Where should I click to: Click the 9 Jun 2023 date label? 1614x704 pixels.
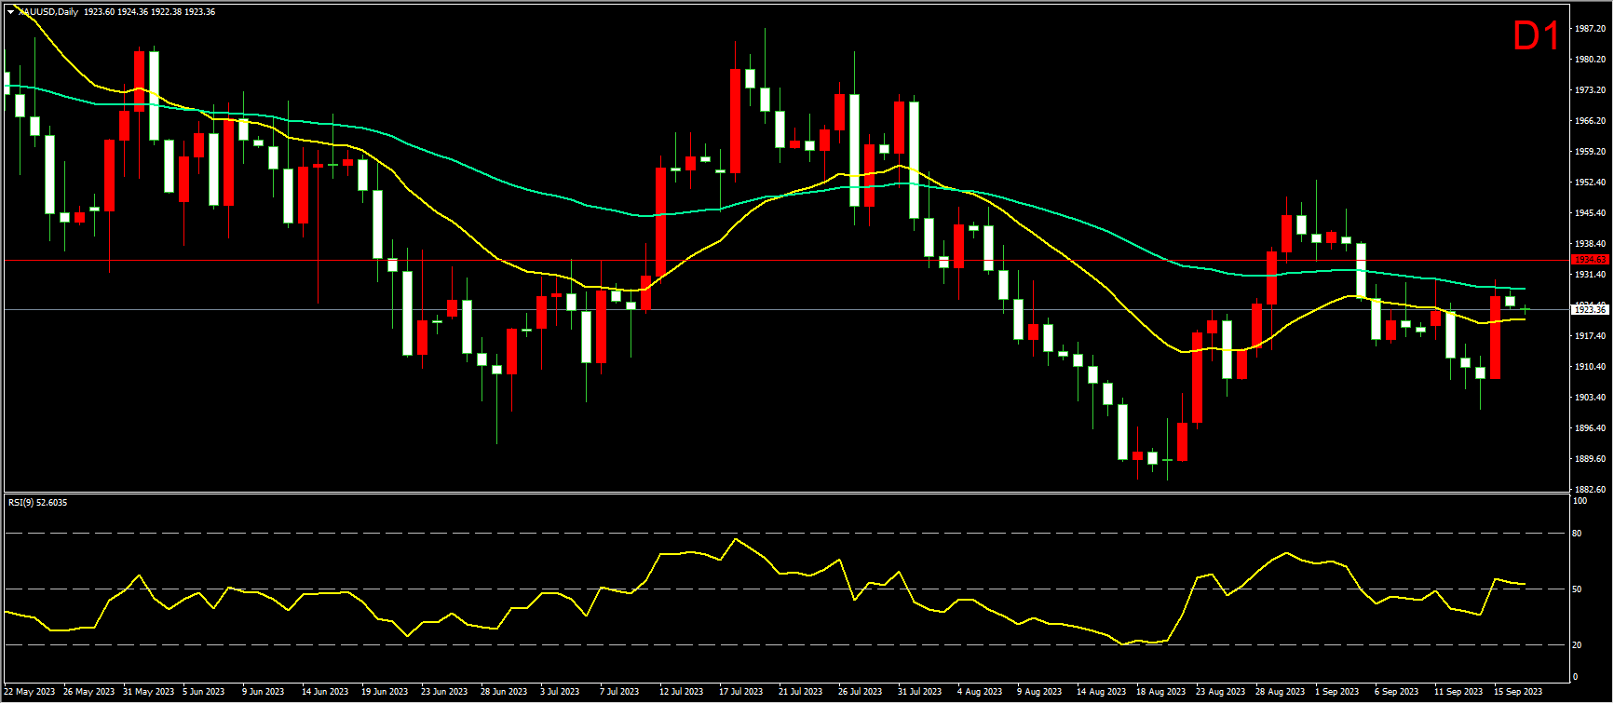[x=264, y=692]
